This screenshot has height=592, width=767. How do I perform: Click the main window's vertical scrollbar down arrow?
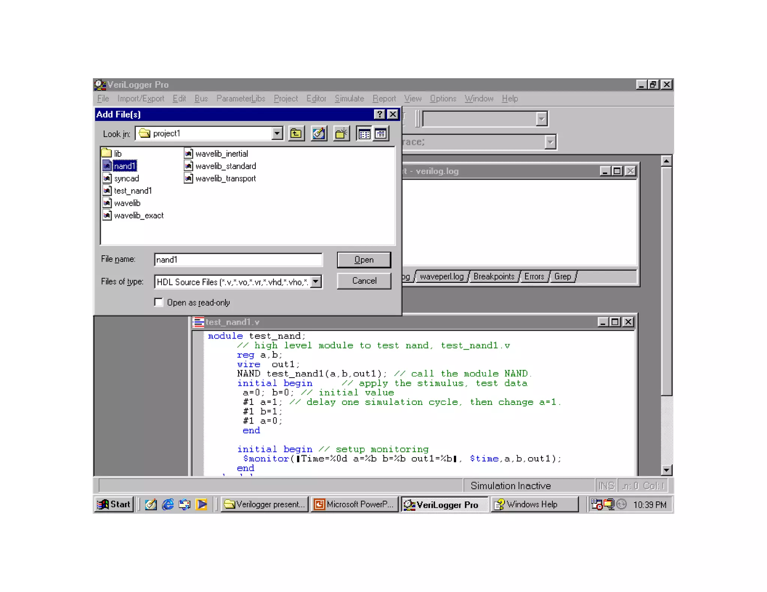(666, 470)
